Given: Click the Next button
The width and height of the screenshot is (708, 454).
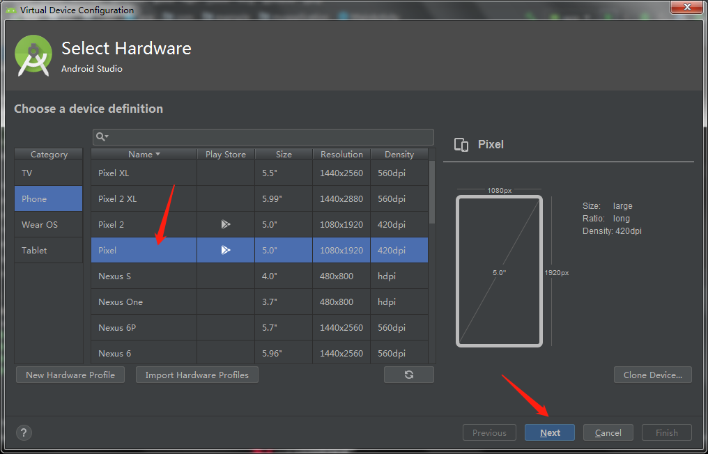Looking at the screenshot, I should pyautogui.click(x=550, y=432).
